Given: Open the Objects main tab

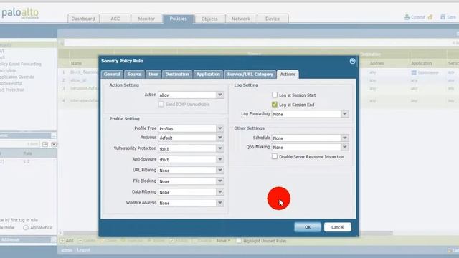Looking at the screenshot, I should click(209, 19).
